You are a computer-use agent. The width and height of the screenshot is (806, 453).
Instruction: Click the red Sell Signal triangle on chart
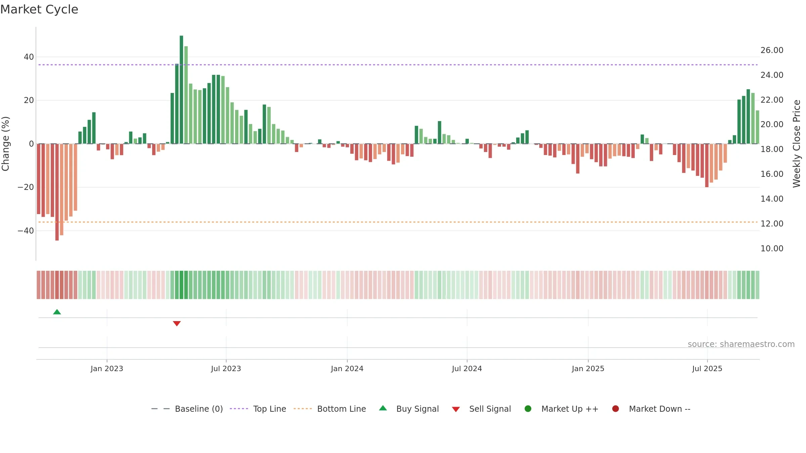tap(177, 323)
